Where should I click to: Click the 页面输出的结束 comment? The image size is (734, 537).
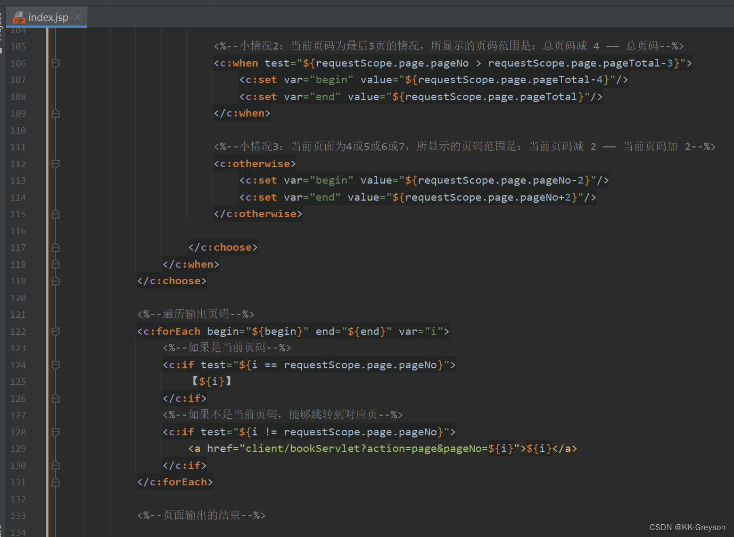201,516
